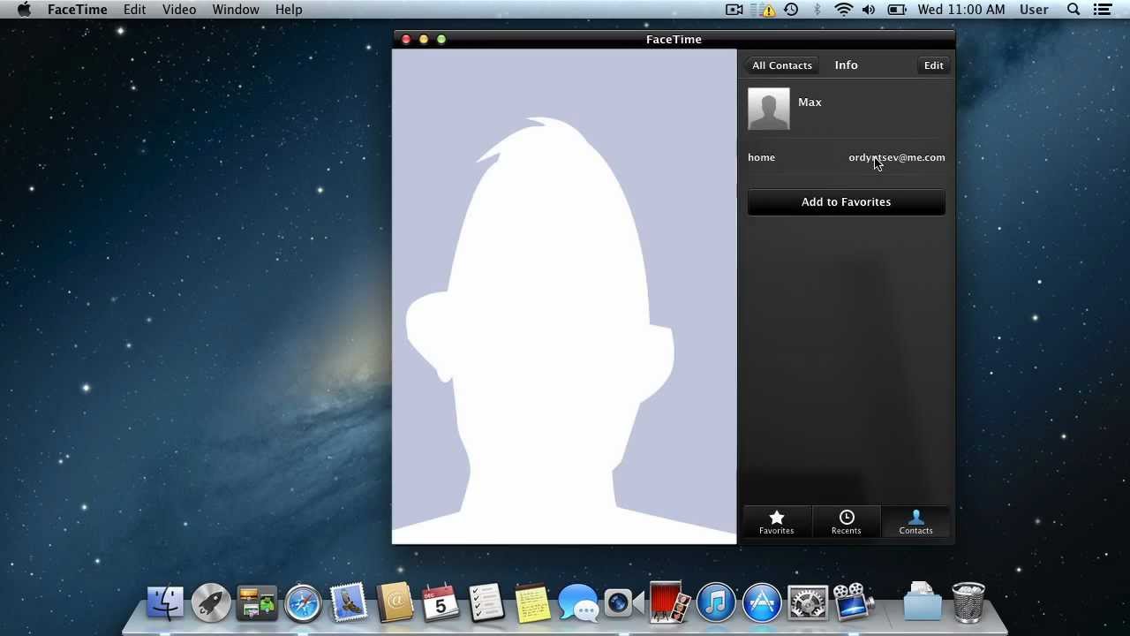
Task: Open Contacts address book in Dock
Action: point(395,603)
